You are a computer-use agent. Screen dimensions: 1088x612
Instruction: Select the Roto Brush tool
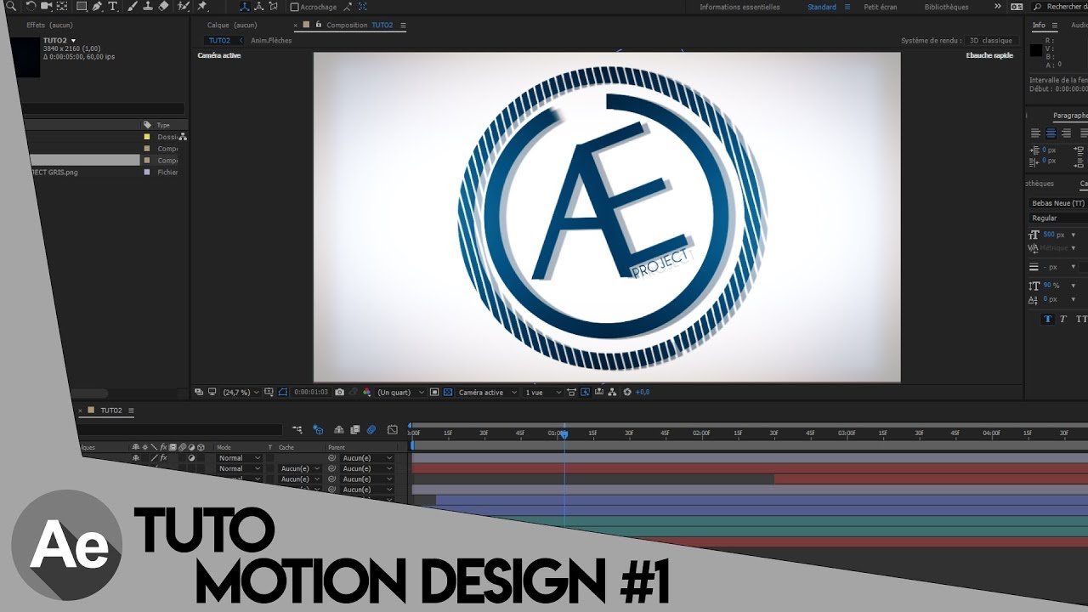184,6
